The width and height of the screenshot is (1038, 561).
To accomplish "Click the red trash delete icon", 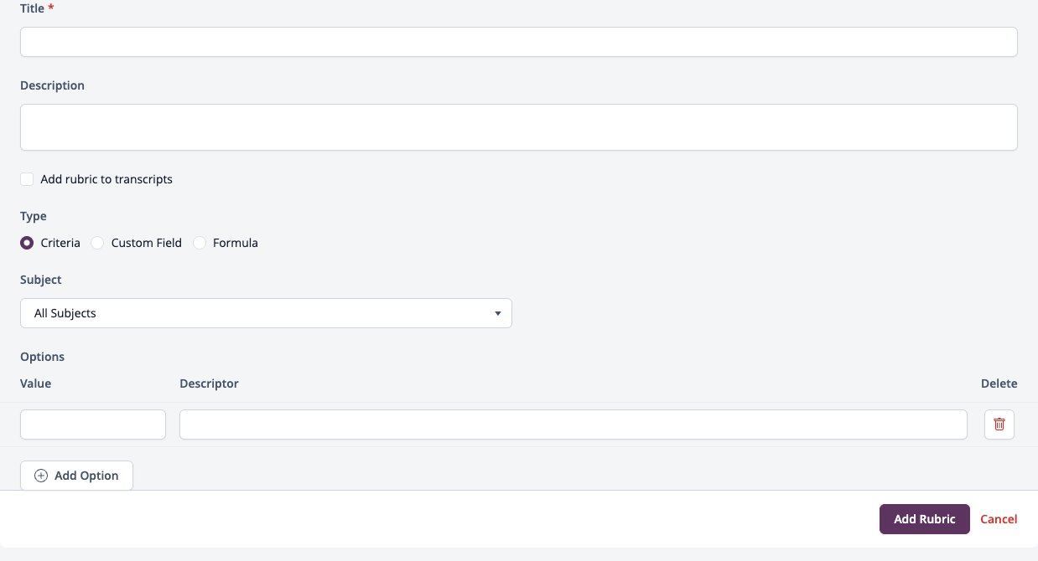I will pyautogui.click(x=999, y=425).
